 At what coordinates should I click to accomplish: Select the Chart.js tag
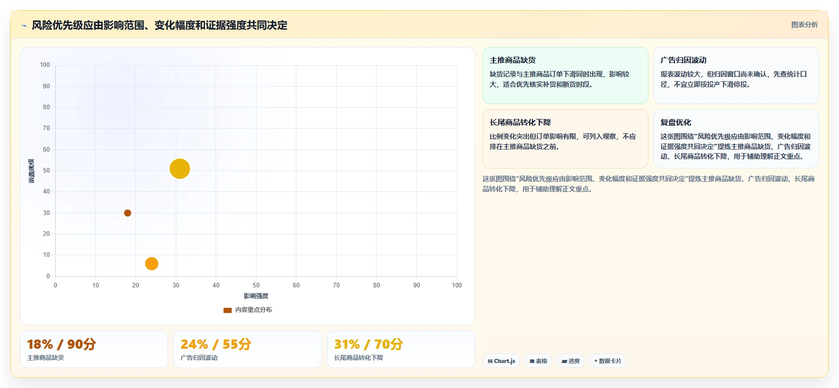point(501,361)
